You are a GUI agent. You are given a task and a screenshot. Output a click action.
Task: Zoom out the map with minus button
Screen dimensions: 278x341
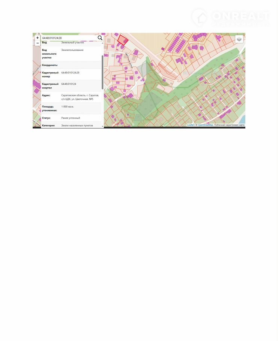38,43
